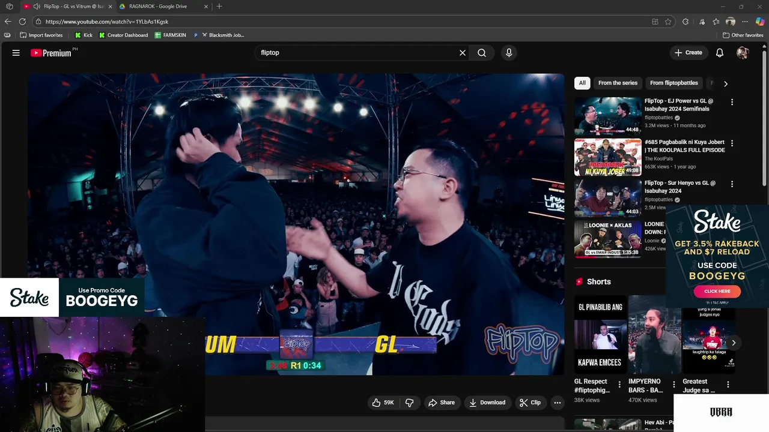Open the EJ Power vs GL thumbnail
Screen dimensions: 769x432
(x=607, y=116)
